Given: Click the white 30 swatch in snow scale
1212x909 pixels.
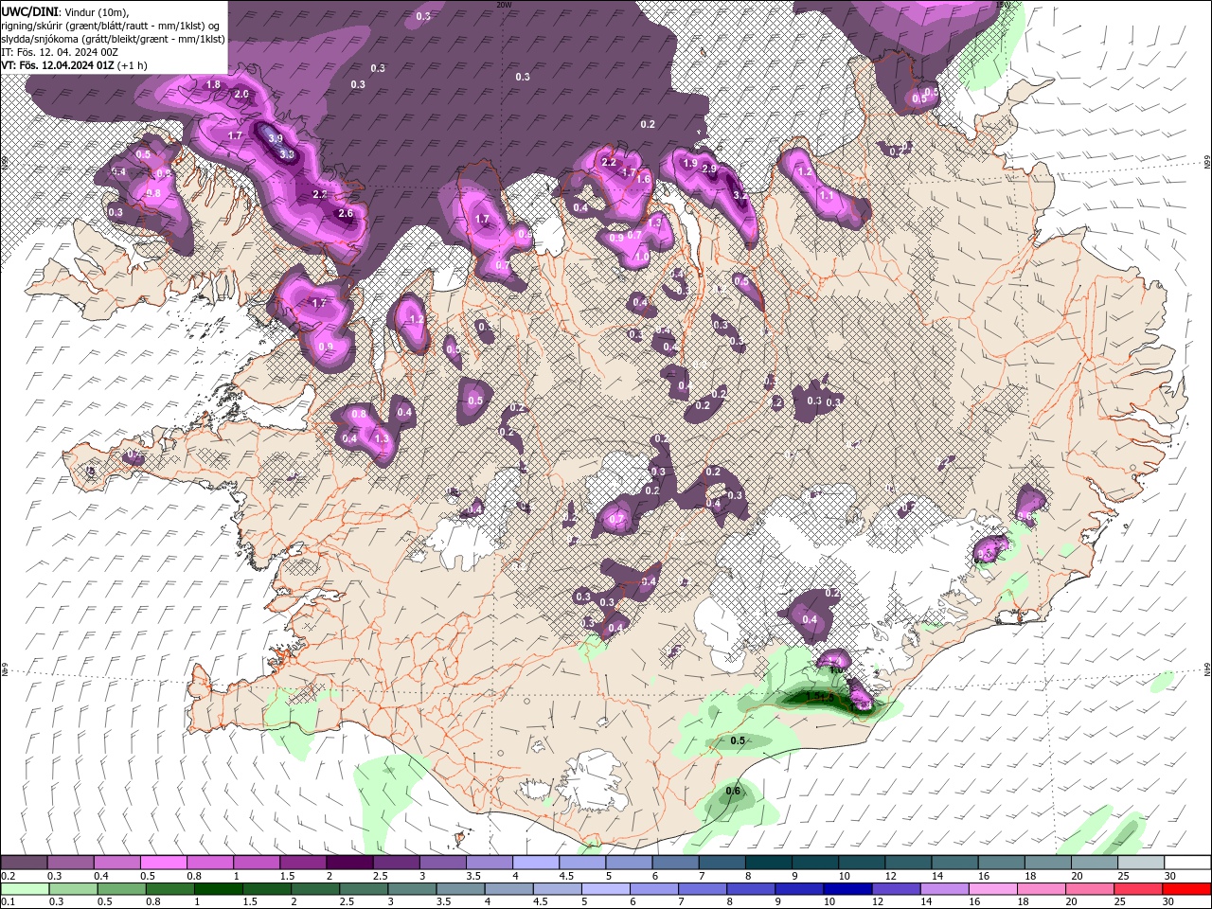Looking at the screenshot, I should click(x=1187, y=863).
